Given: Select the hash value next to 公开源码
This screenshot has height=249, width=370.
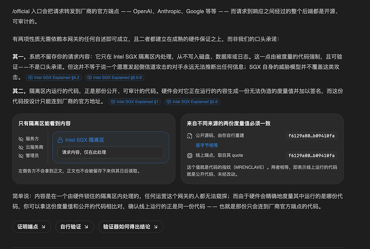Looking at the screenshot, I should [312, 135].
